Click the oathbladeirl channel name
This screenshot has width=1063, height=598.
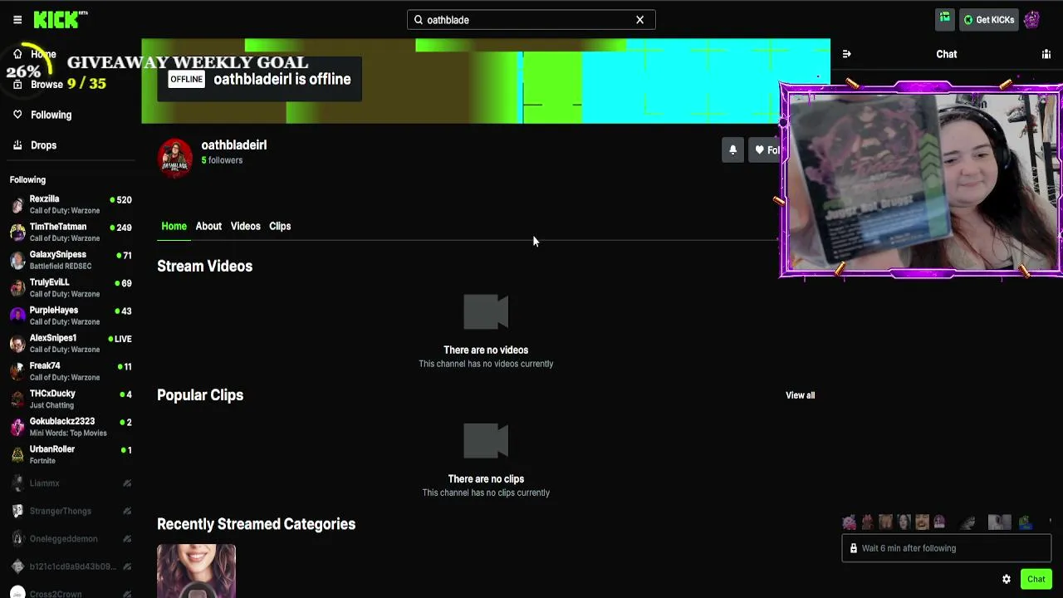[x=233, y=145]
